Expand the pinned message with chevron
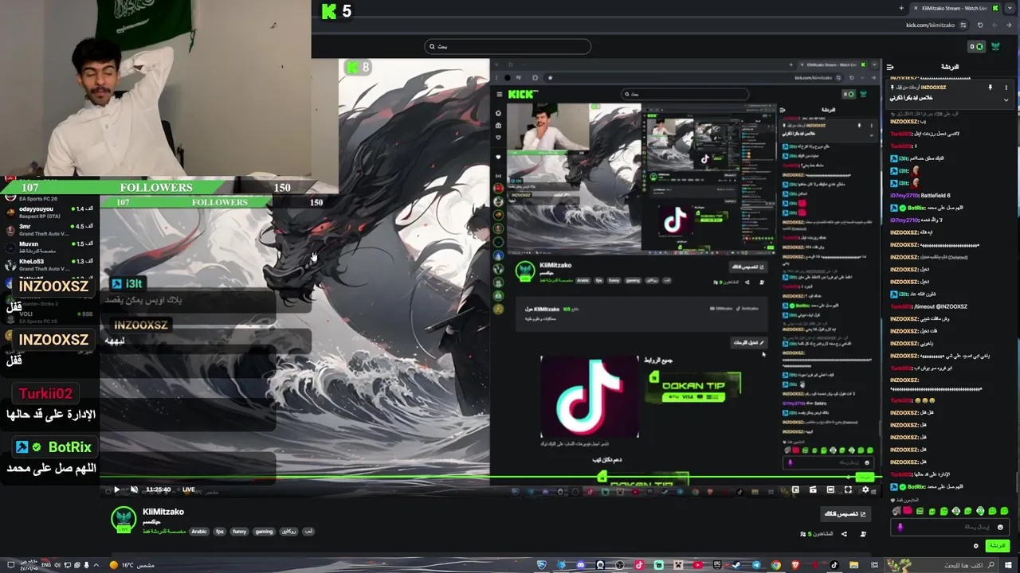This screenshot has height=573, width=1020. pos(1006,99)
